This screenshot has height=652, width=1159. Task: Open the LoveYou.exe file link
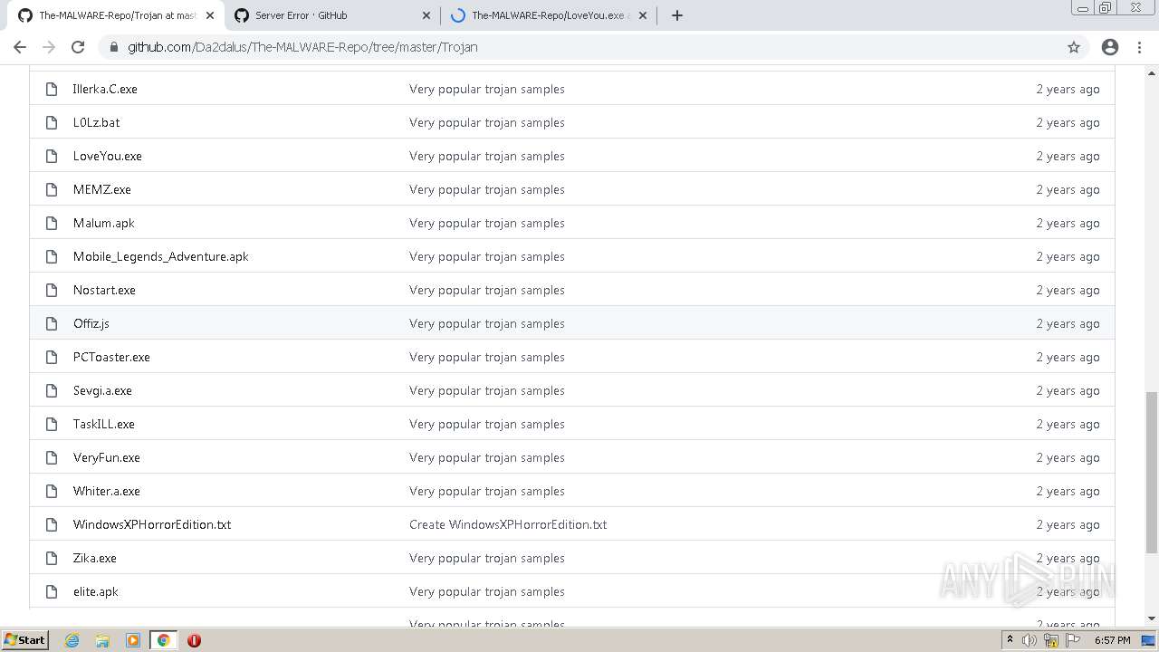[108, 156]
